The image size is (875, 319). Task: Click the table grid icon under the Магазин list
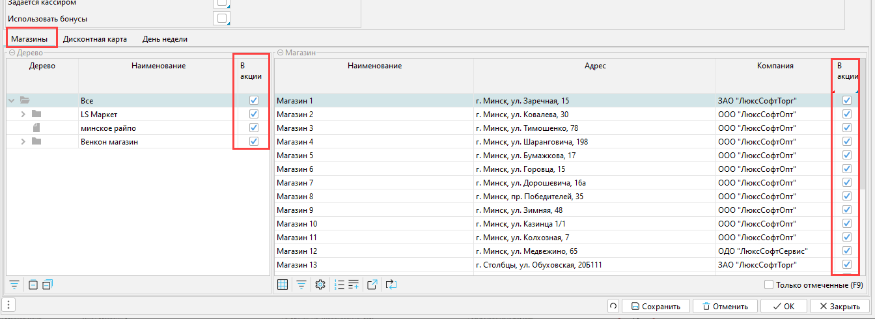pos(283,284)
